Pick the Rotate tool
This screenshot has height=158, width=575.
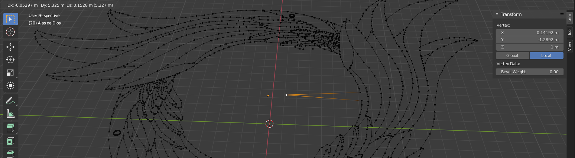pyautogui.click(x=10, y=60)
